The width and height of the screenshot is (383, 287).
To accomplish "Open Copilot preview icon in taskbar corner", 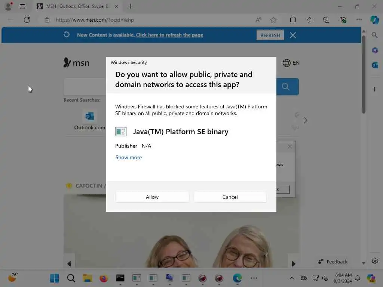I will tap(371, 278).
